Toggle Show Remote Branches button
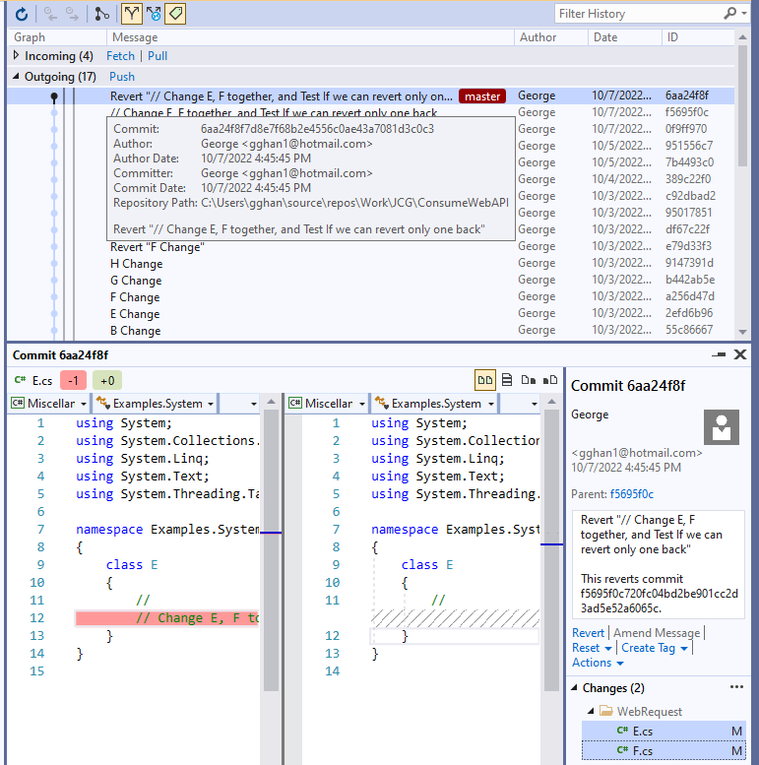This screenshot has height=765, width=759. click(x=154, y=14)
